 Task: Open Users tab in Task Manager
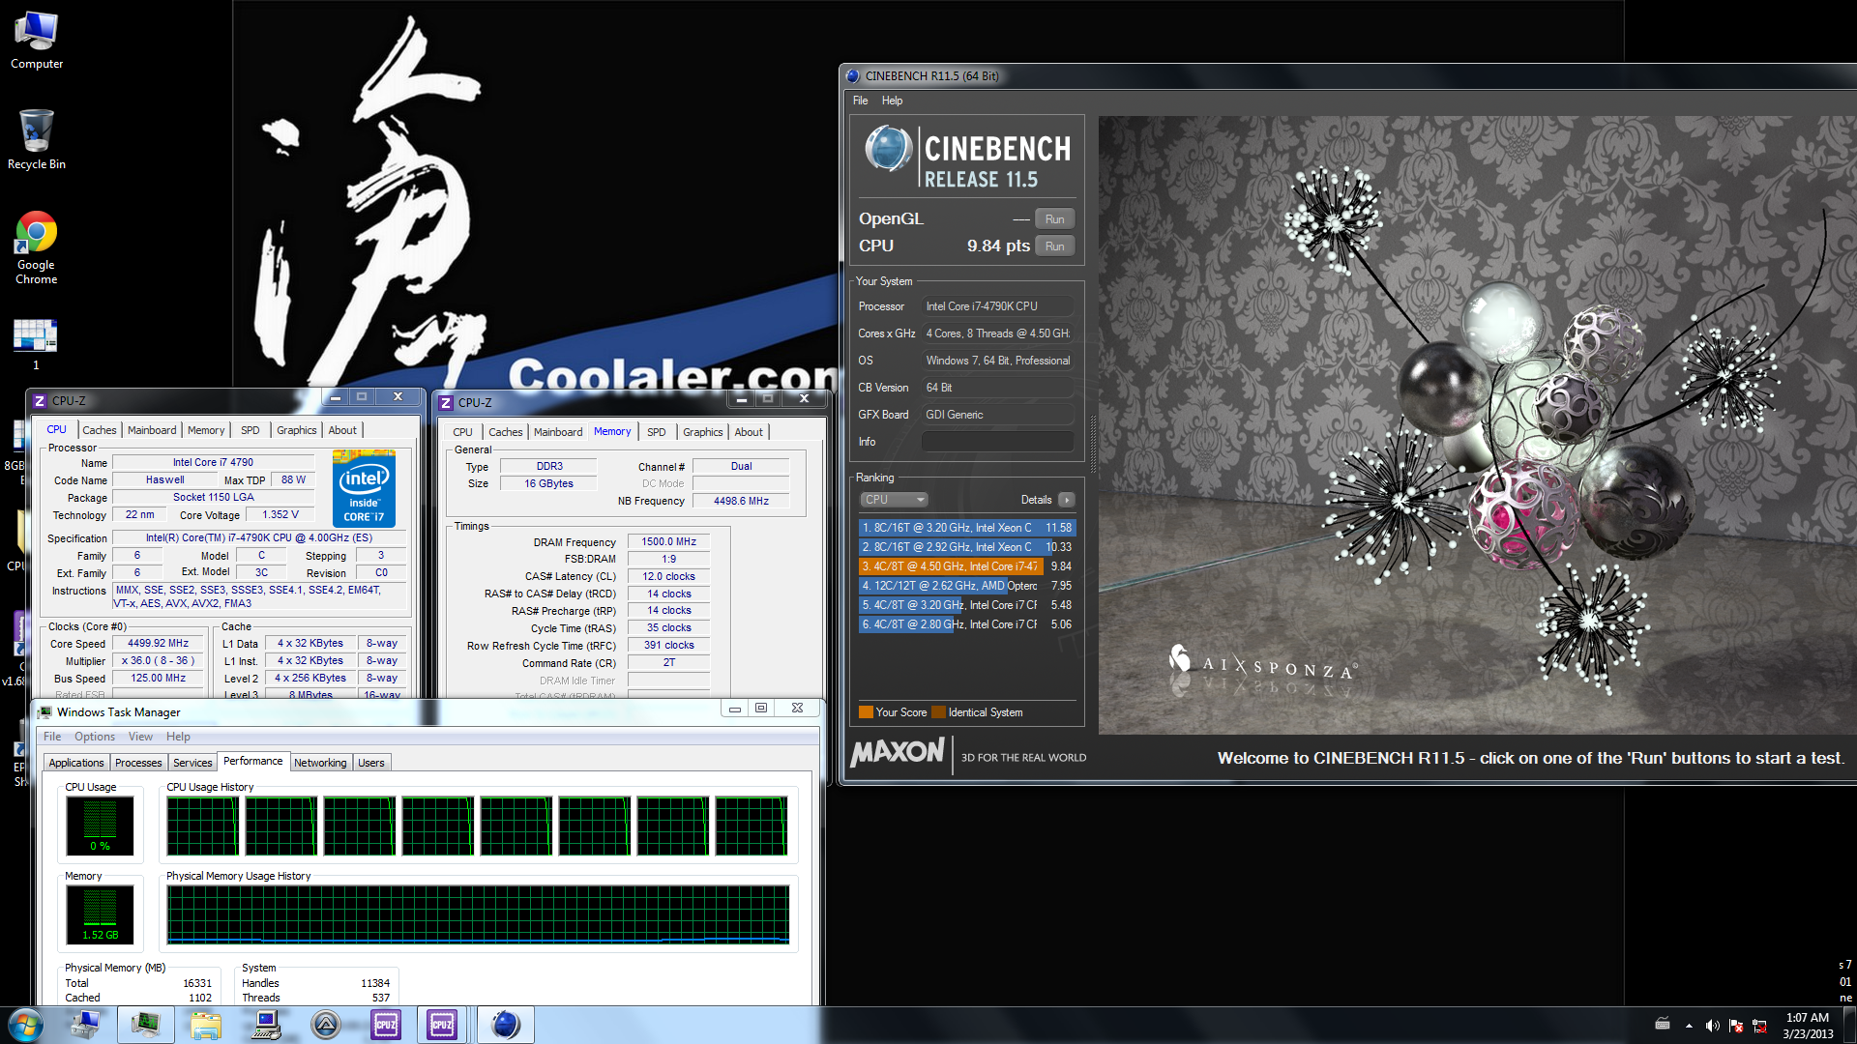[371, 763]
